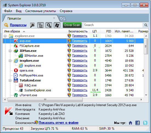Click the gears services toolbar icon
This screenshot has height=133, width=151.
click(x=49, y=25)
